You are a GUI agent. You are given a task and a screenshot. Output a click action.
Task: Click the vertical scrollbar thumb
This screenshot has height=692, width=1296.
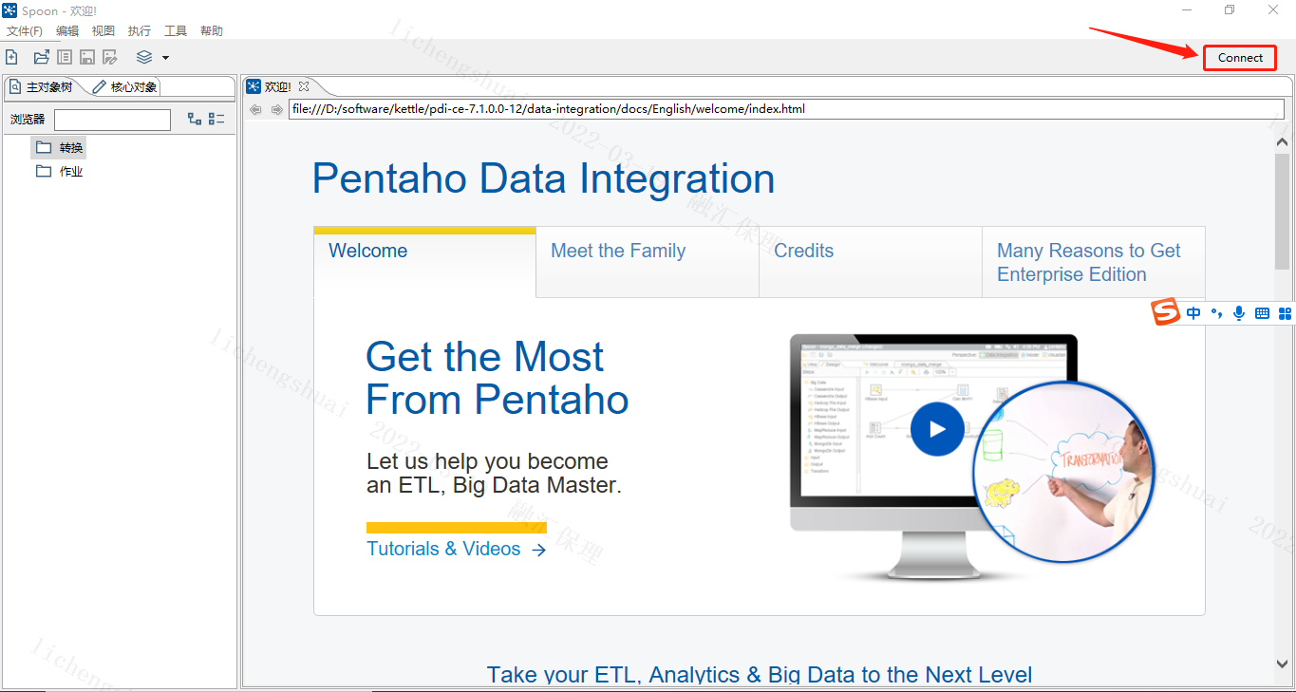(x=1282, y=211)
